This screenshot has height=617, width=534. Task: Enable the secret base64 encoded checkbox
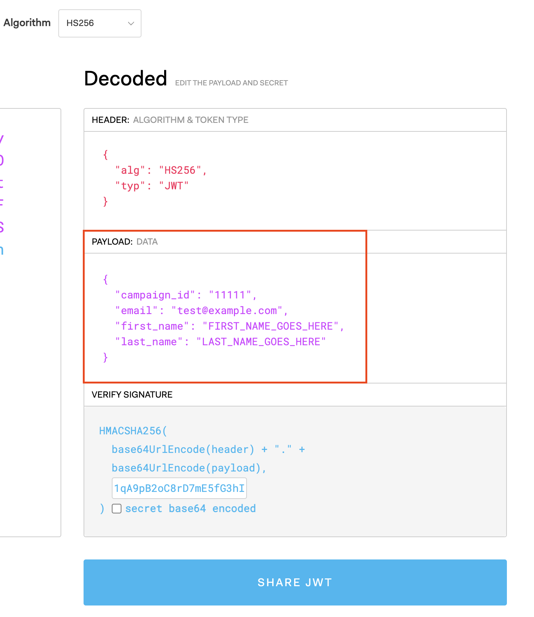point(117,509)
